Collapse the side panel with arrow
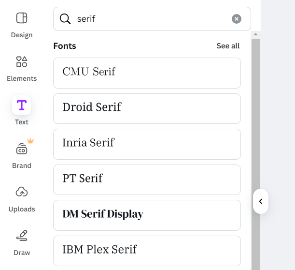Screen dimensions: 295x270 coord(261,201)
